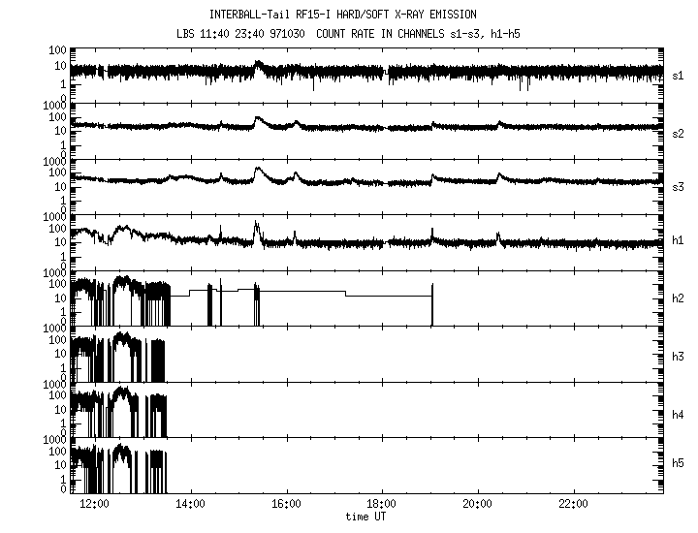
Task: Select the 20:00 time axis tick label
Action: (478, 505)
